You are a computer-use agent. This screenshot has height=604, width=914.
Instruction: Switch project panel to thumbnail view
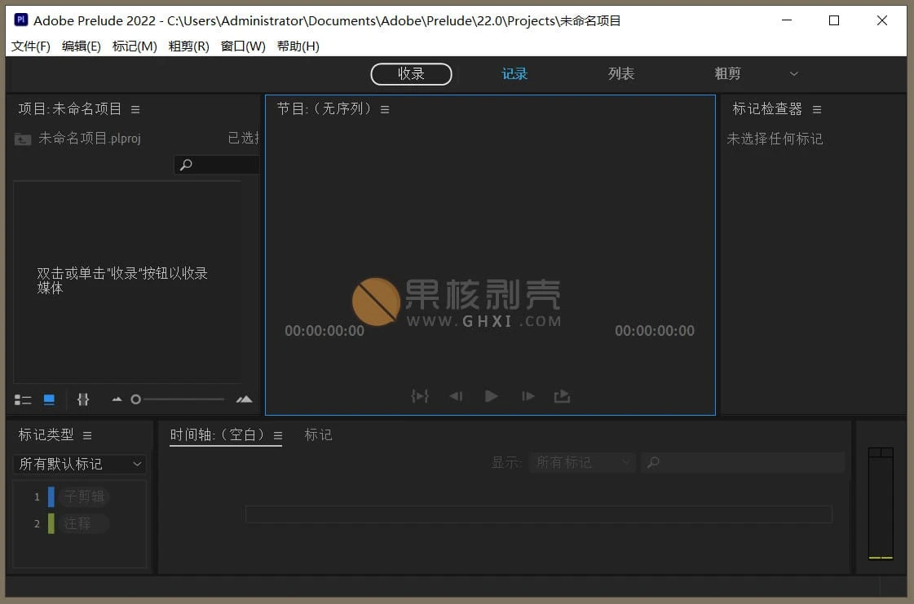click(x=49, y=399)
